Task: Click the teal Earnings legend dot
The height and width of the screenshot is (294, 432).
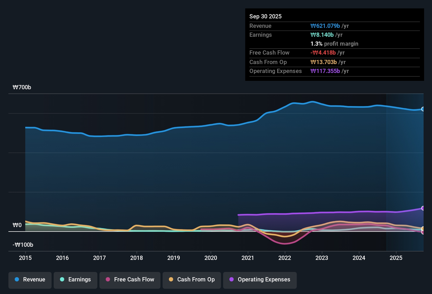Action: tap(62, 280)
